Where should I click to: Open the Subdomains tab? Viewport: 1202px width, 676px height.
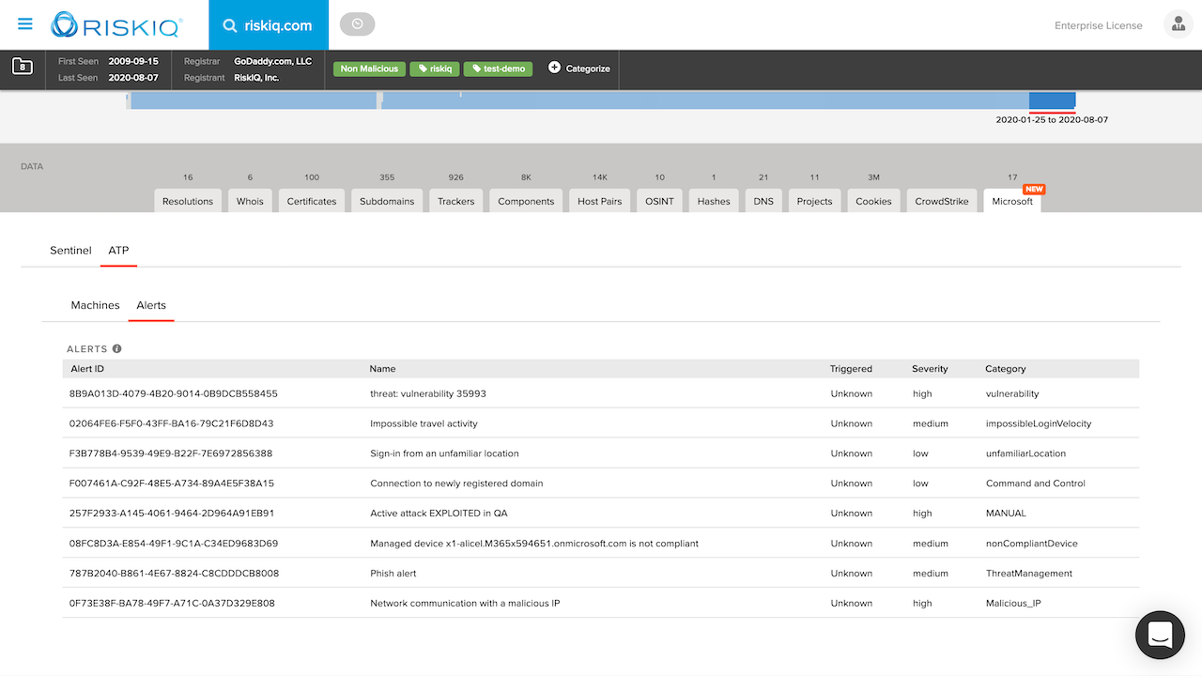pyautogui.click(x=387, y=201)
